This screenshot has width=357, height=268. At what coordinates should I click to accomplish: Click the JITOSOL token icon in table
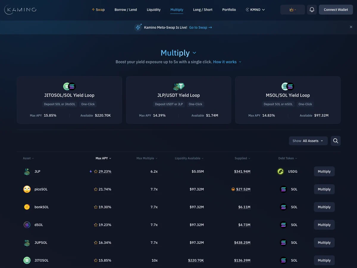[27, 261]
